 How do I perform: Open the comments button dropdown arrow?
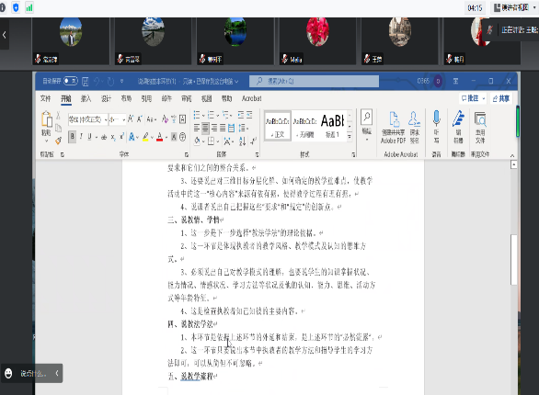tap(483, 98)
